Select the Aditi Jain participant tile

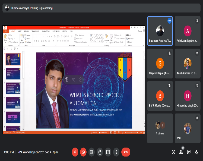click(x=188, y=31)
